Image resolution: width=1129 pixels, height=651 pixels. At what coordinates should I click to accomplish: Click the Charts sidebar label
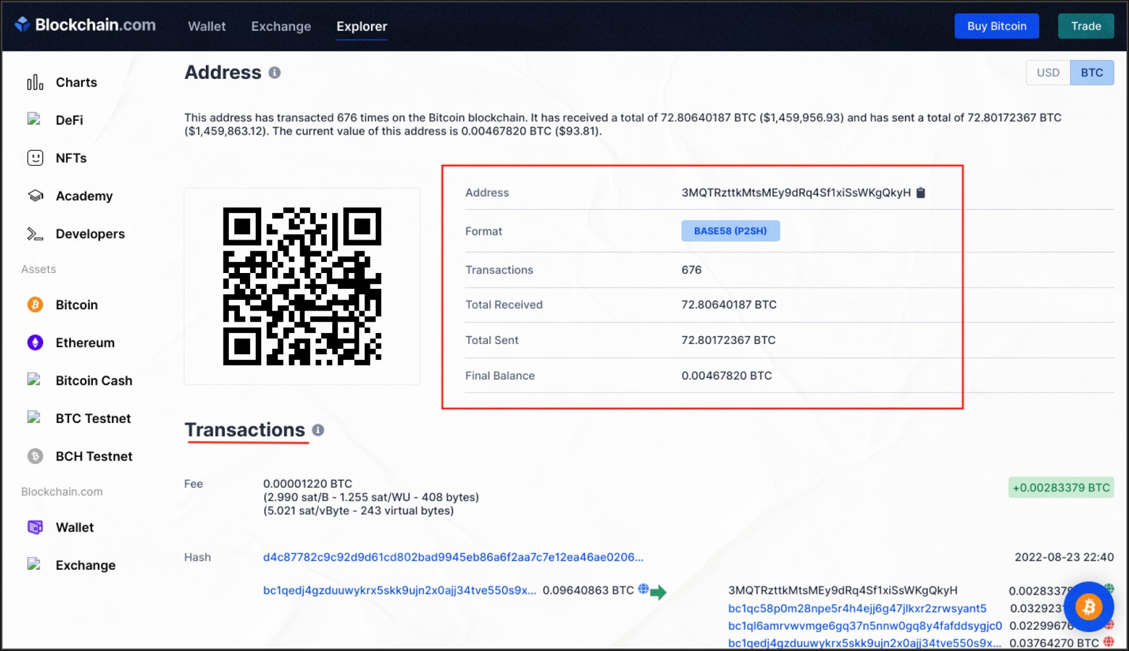click(76, 82)
